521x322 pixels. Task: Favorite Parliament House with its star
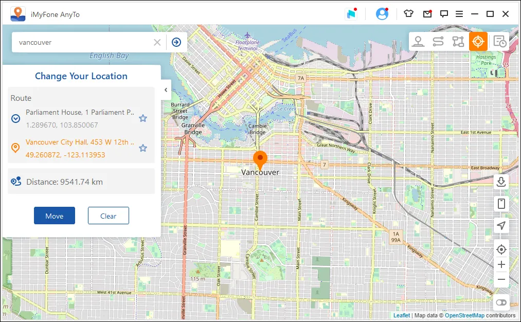click(x=143, y=118)
